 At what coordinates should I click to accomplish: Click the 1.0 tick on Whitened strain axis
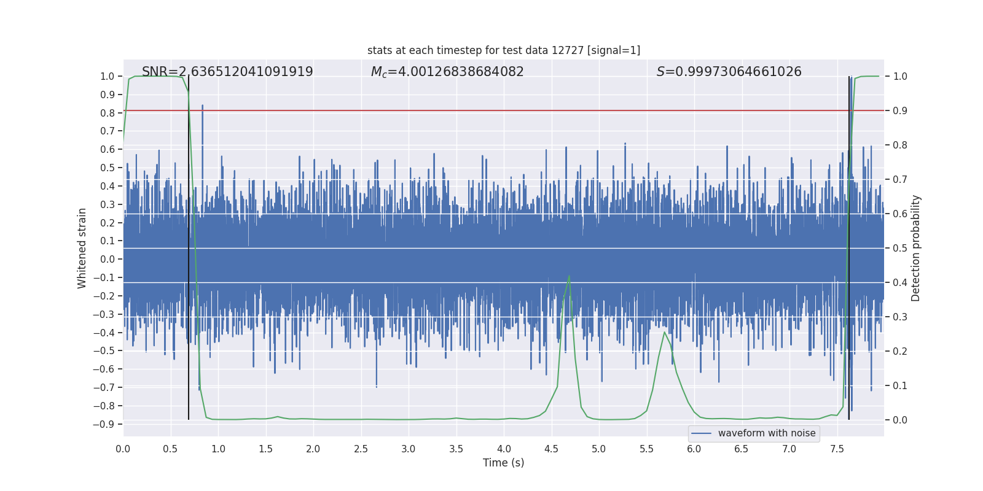(108, 76)
